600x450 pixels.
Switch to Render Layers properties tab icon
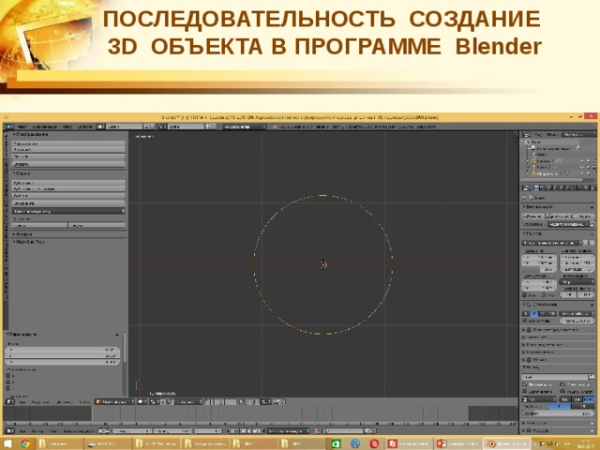pyautogui.click(x=544, y=187)
